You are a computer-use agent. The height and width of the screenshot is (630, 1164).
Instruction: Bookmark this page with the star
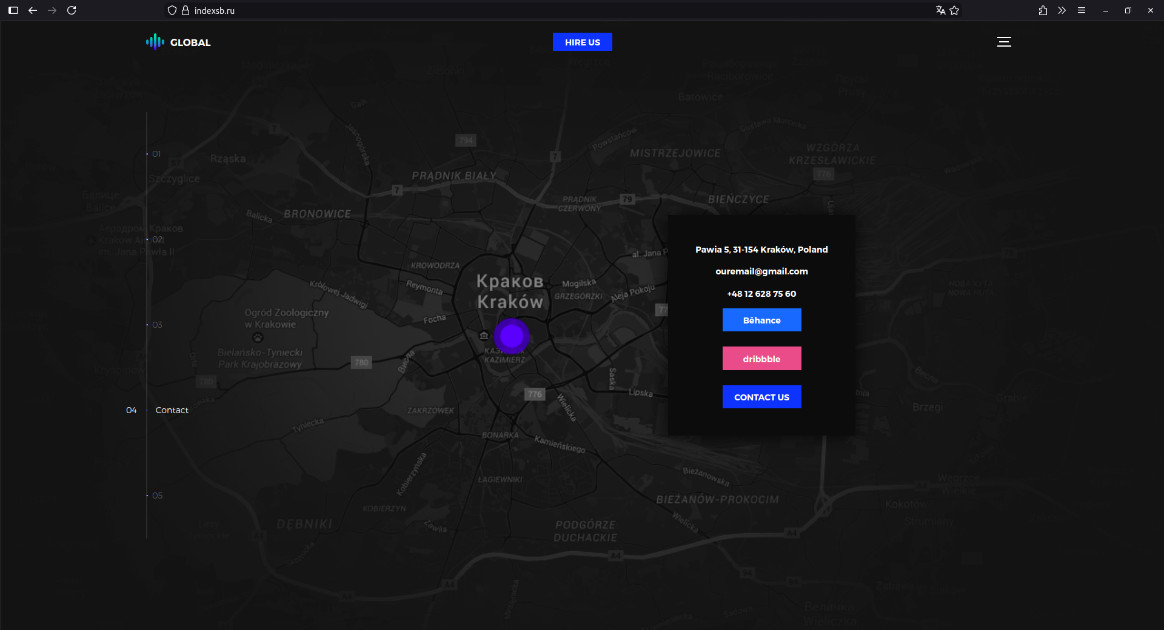tap(954, 10)
